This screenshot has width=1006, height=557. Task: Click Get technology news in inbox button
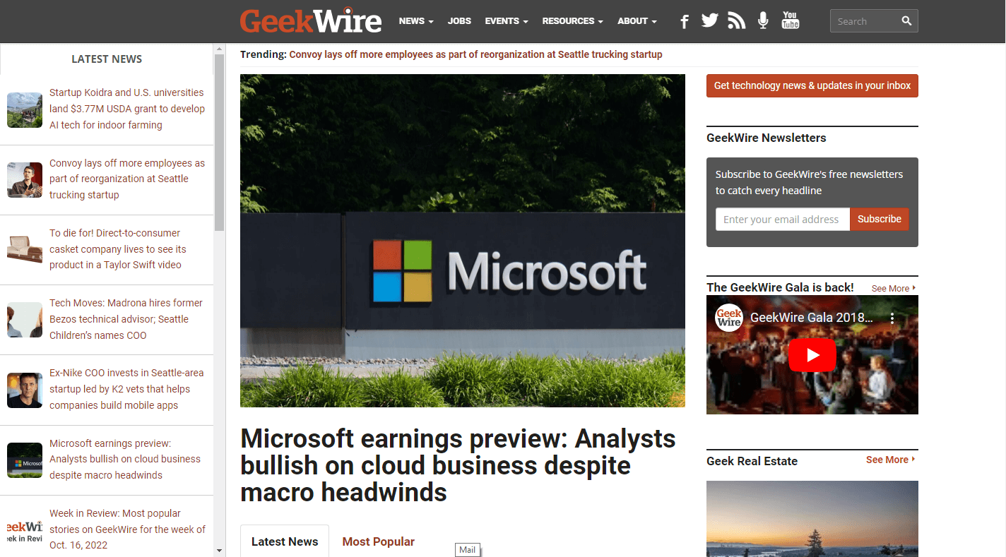812,85
